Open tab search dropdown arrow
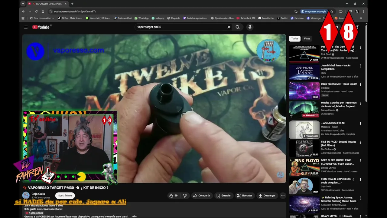The height and width of the screenshot is (218, 387). pyautogui.click(x=23, y=4)
